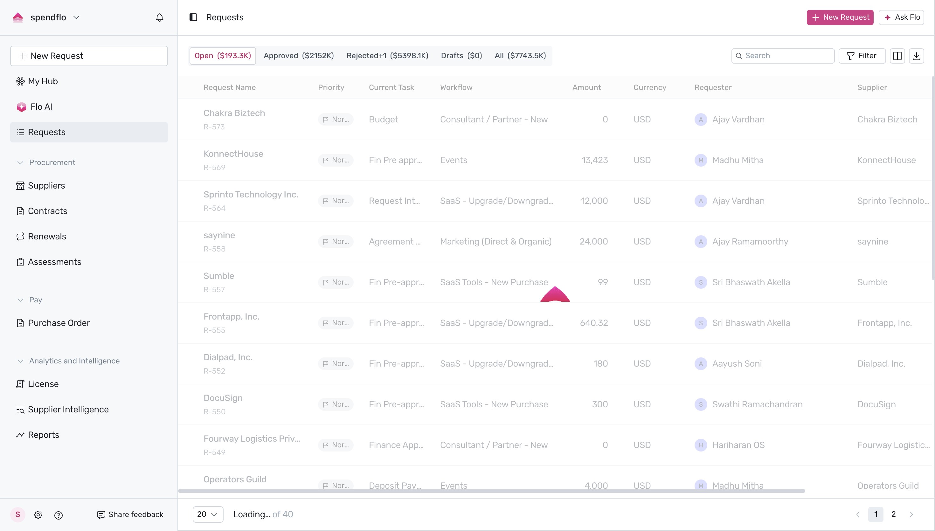
Task: Click Swathi Ramachandran avatar icon
Action: pyautogui.click(x=701, y=404)
